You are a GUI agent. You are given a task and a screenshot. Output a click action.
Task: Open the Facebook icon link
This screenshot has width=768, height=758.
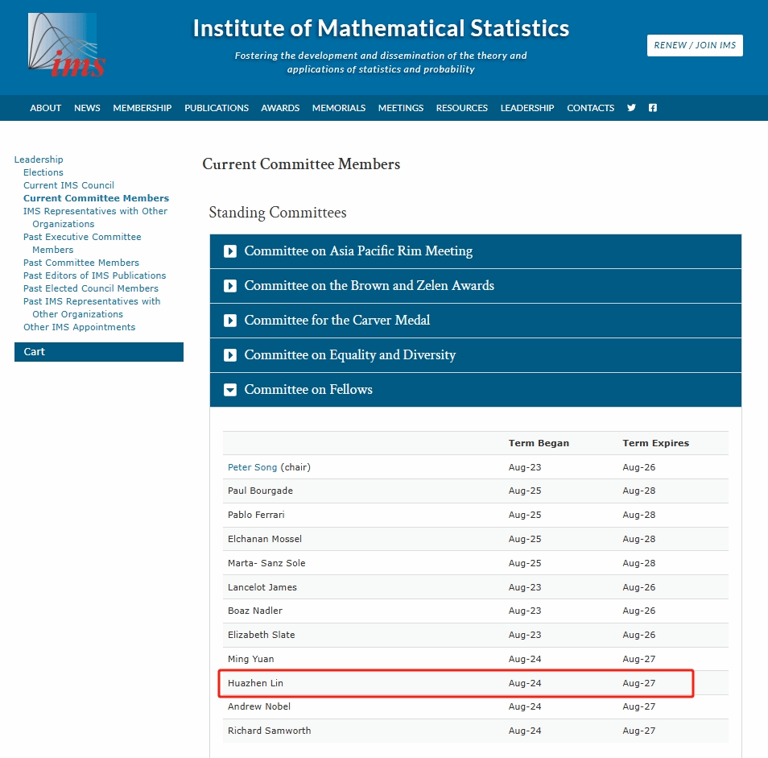click(653, 108)
